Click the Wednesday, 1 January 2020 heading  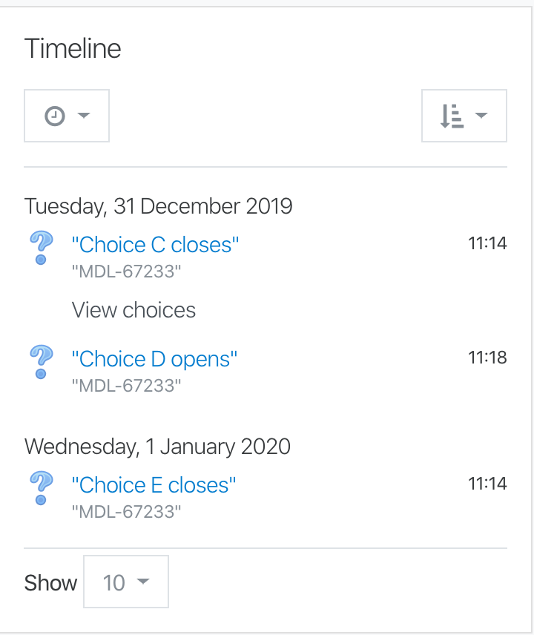pos(157,447)
